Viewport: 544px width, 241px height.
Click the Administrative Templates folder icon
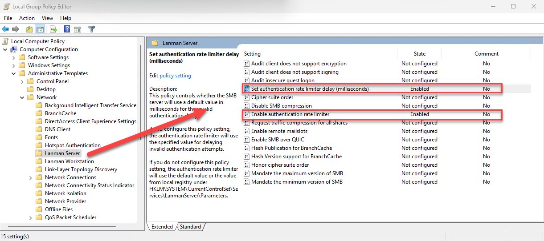click(22, 73)
